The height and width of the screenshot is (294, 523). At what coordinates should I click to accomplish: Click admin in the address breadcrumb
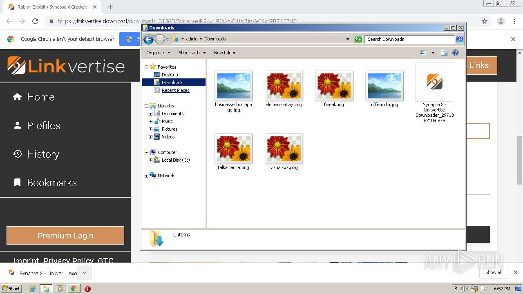pyautogui.click(x=192, y=39)
